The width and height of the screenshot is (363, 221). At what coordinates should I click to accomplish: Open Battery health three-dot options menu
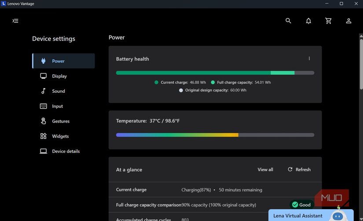coord(309,58)
